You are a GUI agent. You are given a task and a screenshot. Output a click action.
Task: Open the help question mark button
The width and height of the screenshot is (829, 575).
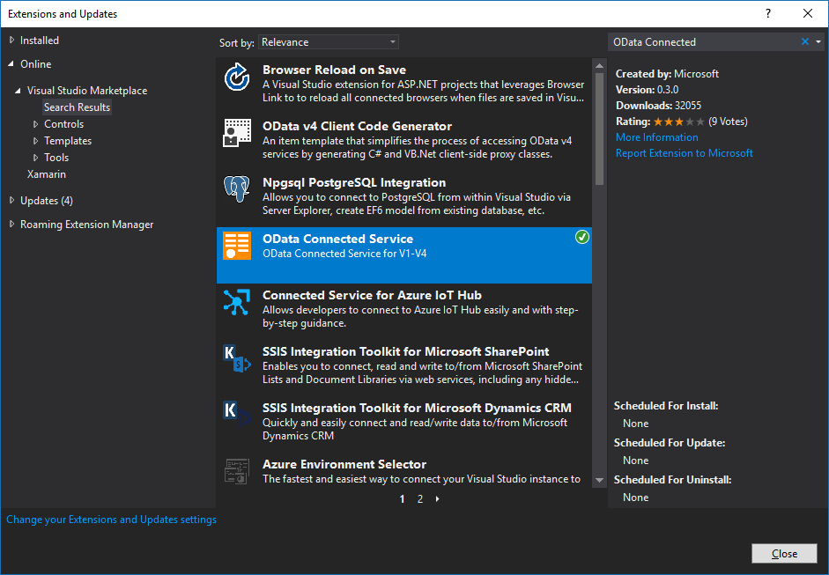tap(767, 14)
